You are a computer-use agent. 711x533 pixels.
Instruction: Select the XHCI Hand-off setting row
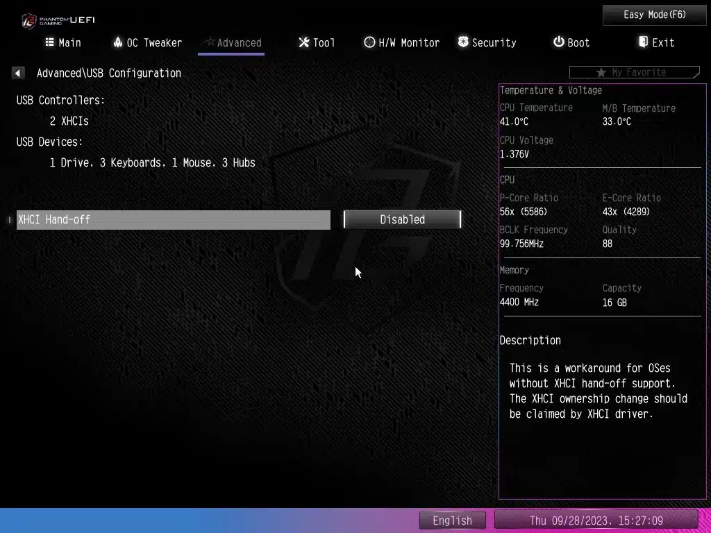coord(173,219)
